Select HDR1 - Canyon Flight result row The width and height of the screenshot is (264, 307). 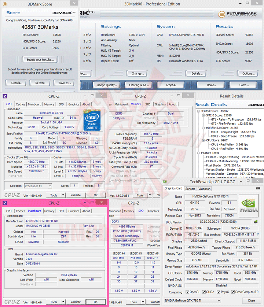click(233, 132)
